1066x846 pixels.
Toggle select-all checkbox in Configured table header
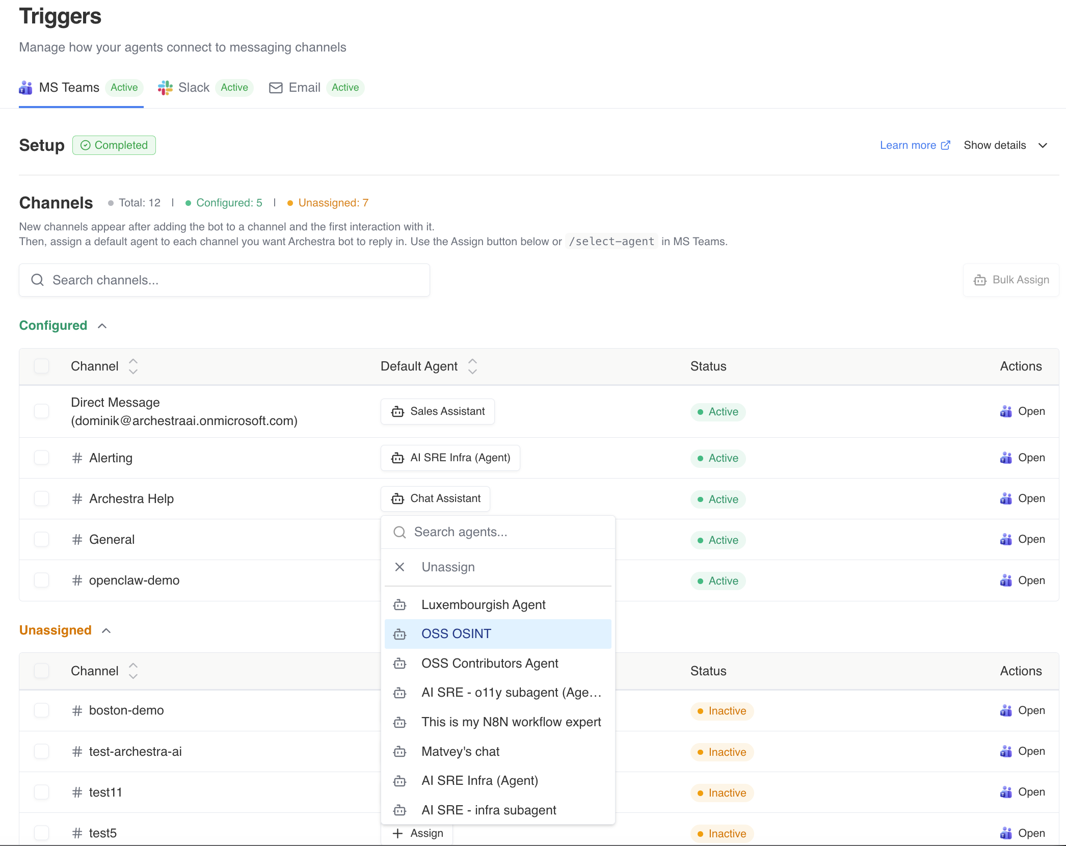(x=41, y=366)
